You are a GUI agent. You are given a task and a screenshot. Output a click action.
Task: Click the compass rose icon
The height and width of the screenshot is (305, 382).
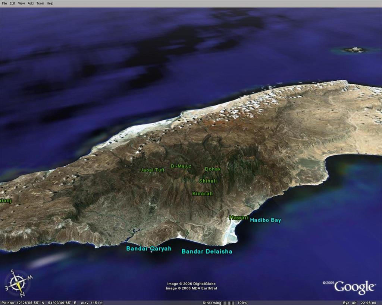pyautogui.click(x=18, y=284)
